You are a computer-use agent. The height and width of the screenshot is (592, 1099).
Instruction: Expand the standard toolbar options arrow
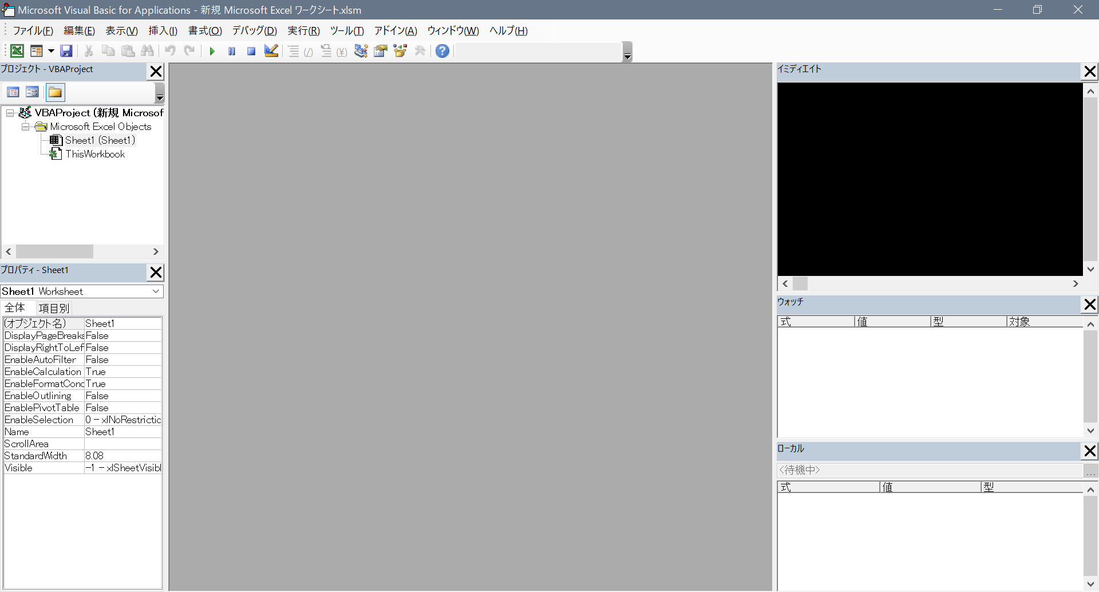coord(628,52)
